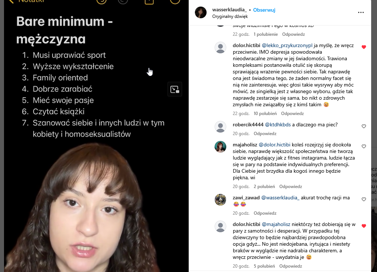Remove like from dolor.hictibi's reply to majaholisz

tap(364, 226)
